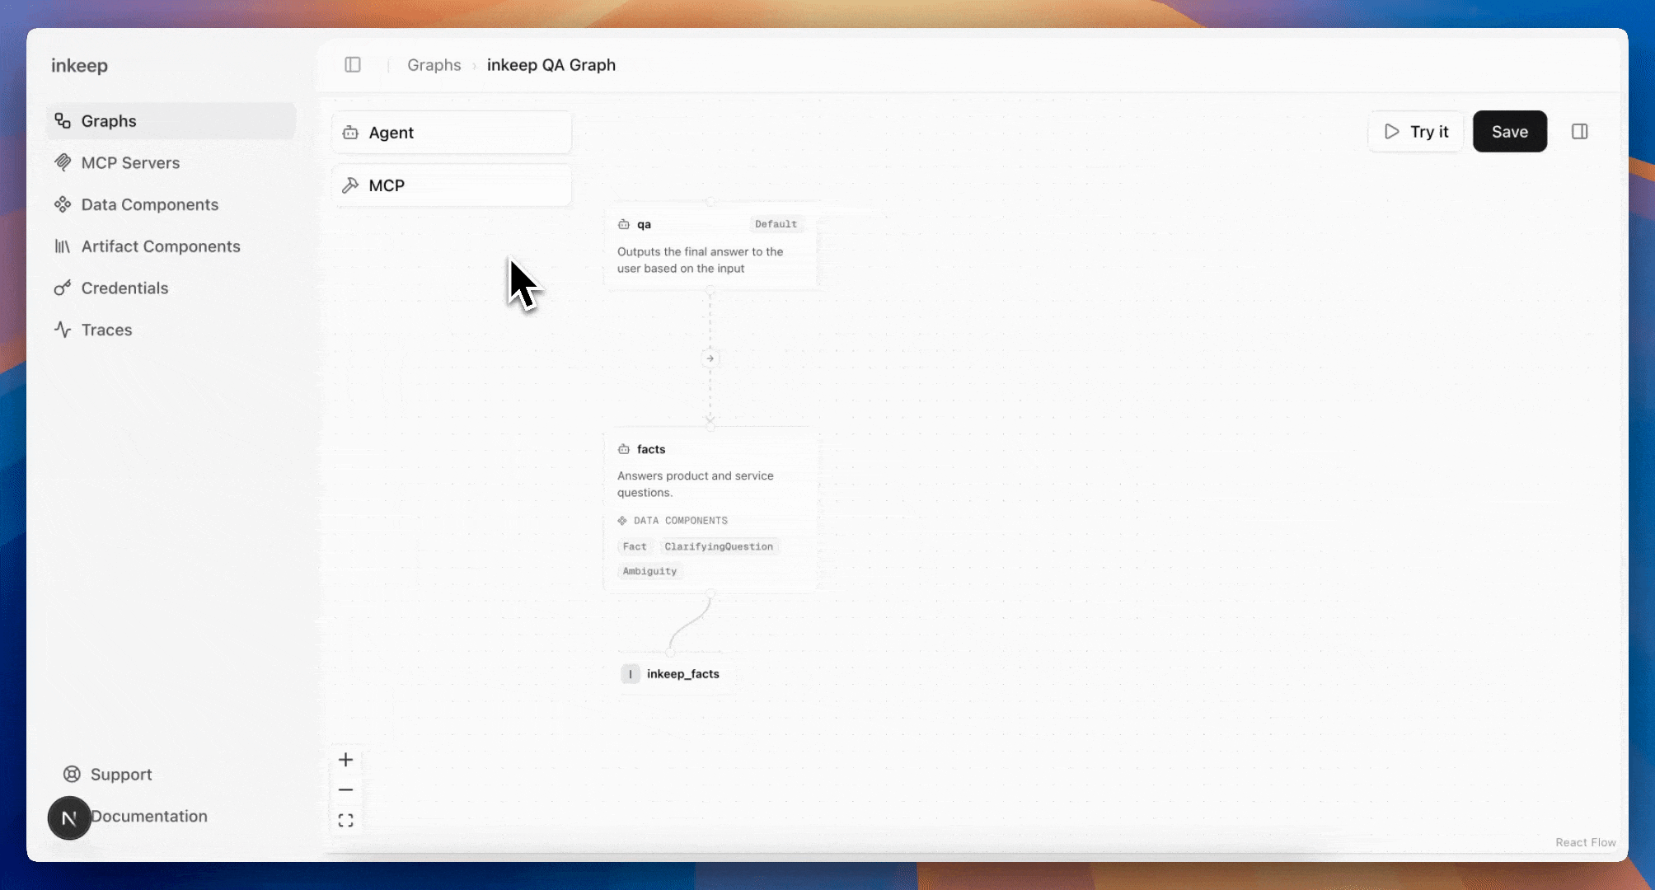Go to the Credentials page
Screen dimensions: 1655x890
124,288
